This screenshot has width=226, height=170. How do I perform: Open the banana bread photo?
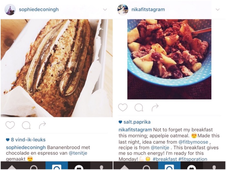point(56,68)
